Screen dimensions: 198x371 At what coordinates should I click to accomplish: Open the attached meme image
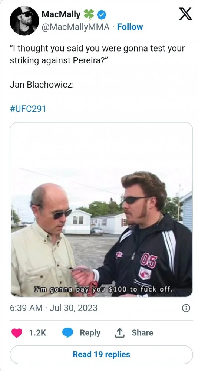101,209
